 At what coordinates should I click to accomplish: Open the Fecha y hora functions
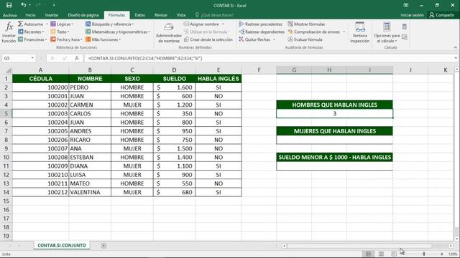(66, 39)
